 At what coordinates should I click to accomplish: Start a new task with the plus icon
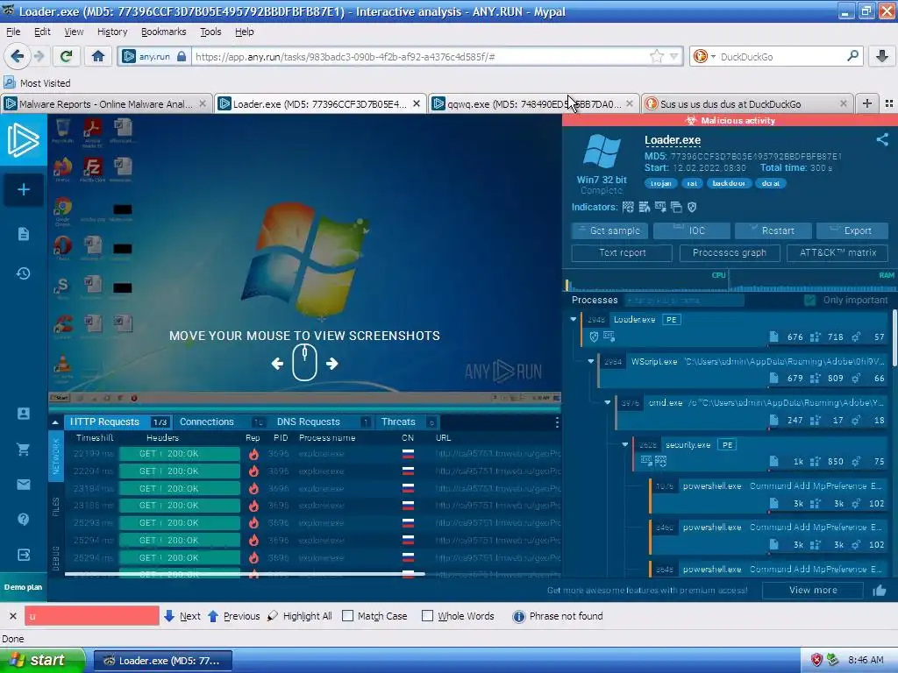[24, 189]
